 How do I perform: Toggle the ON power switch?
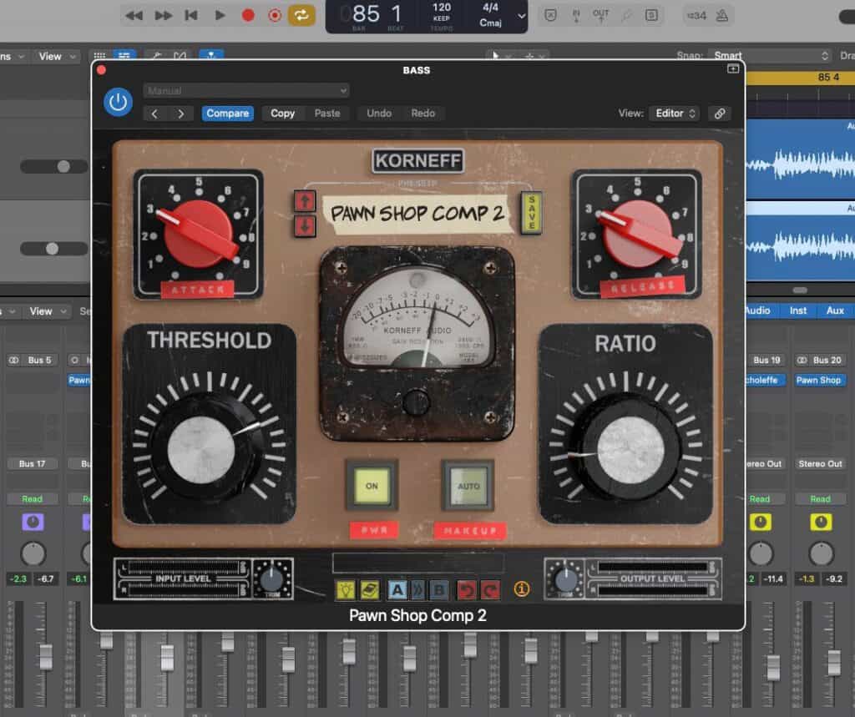click(372, 485)
